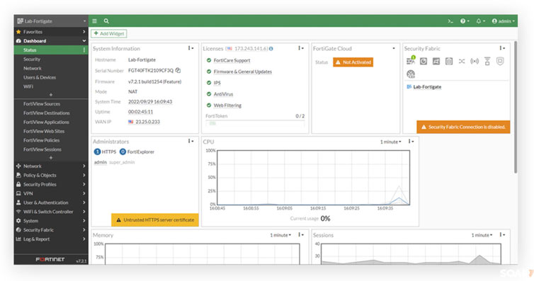This screenshot has height=281, width=534.
Task: Click the stacked-bars device icon in Security Fabric
Action: pos(487,62)
